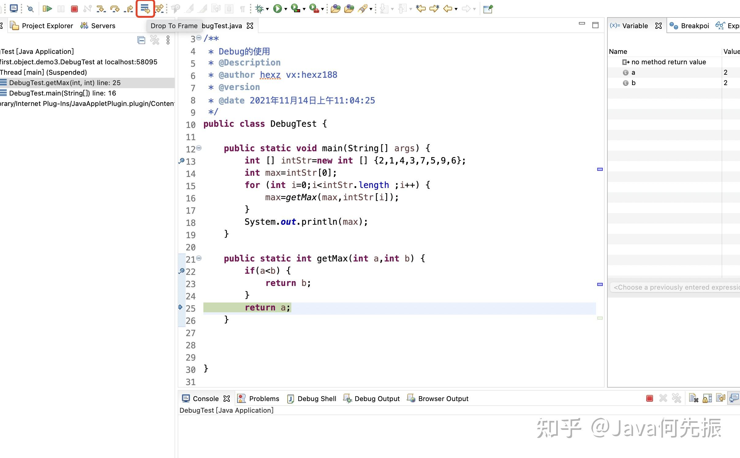Toggle the Scroll Lock button in the console
Screen dimensions: 740x458
(707, 398)
